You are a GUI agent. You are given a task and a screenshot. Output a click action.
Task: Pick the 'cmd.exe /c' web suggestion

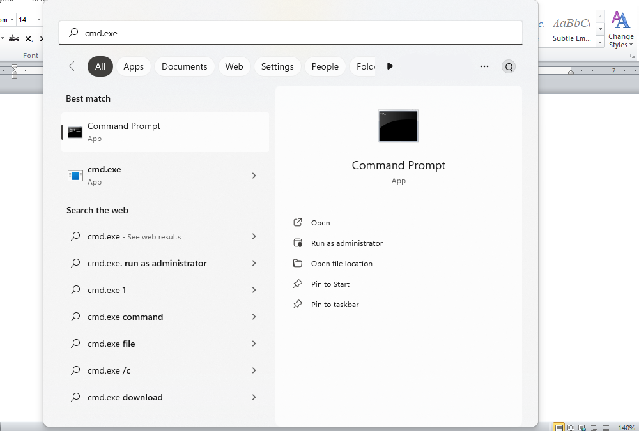click(165, 370)
